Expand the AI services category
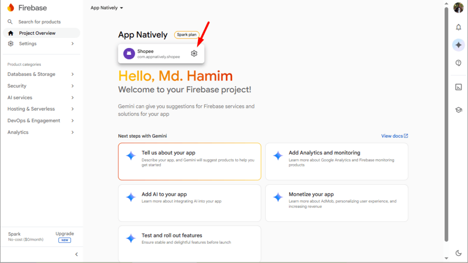Viewport: 468px width, 263px height. coord(41,97)
